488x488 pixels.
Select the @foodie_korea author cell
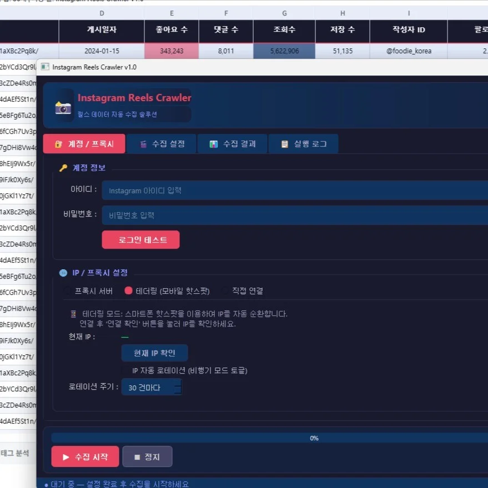[409, 51]
